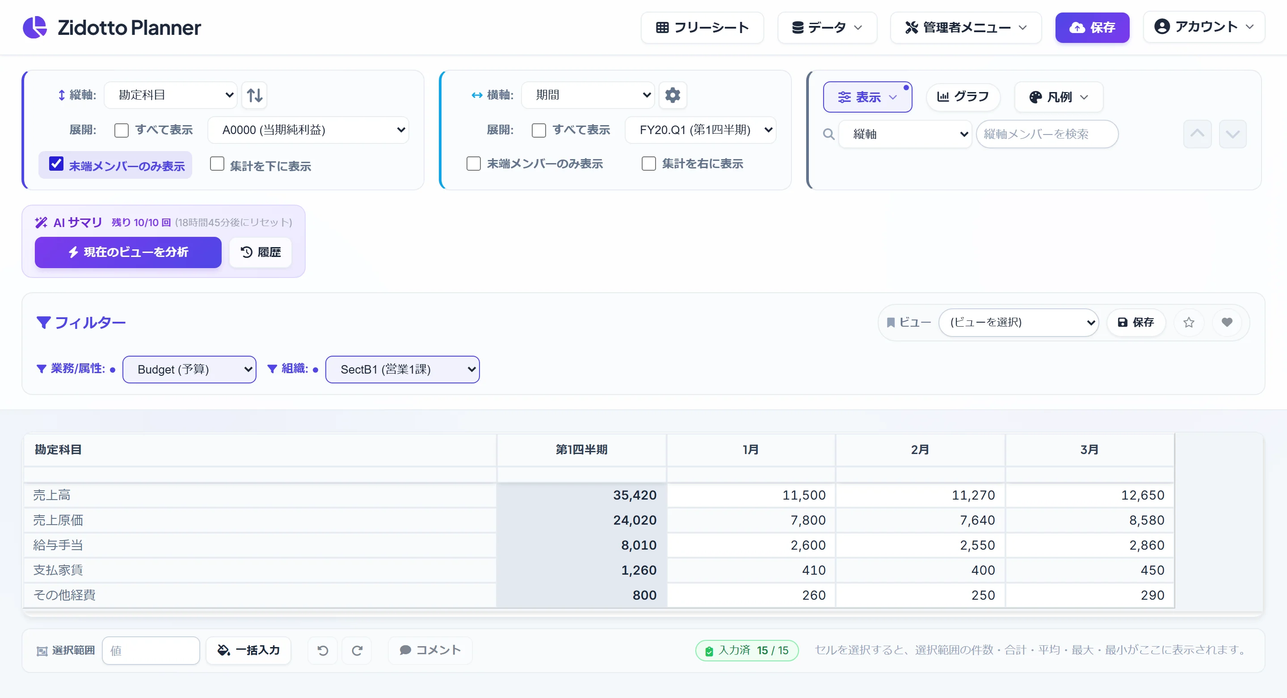Swap axes with the up-down arrows icon

point(254,95)
